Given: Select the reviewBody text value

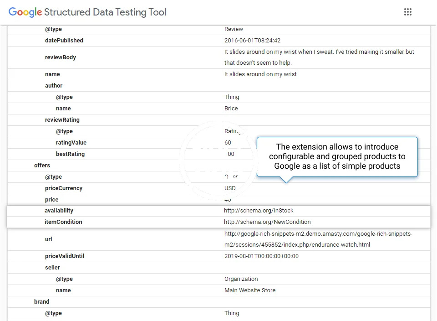Looking at the screenshot, I should [319, 57].
